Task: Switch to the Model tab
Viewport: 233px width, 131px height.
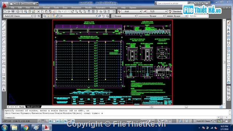Action: pos(21,107)
